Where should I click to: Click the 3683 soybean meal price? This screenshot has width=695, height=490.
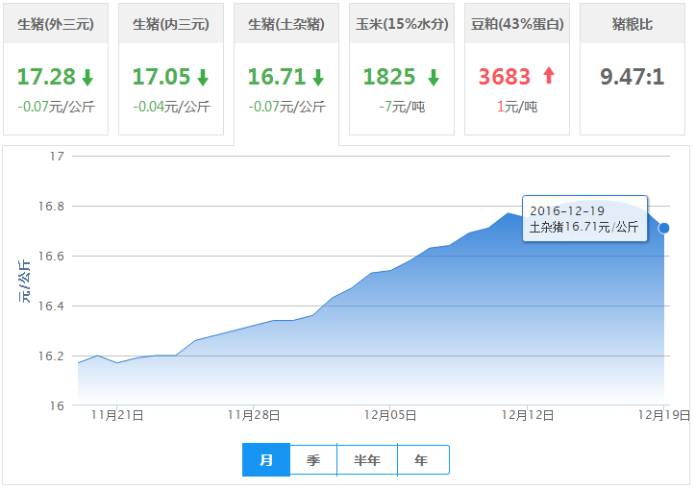505,77
